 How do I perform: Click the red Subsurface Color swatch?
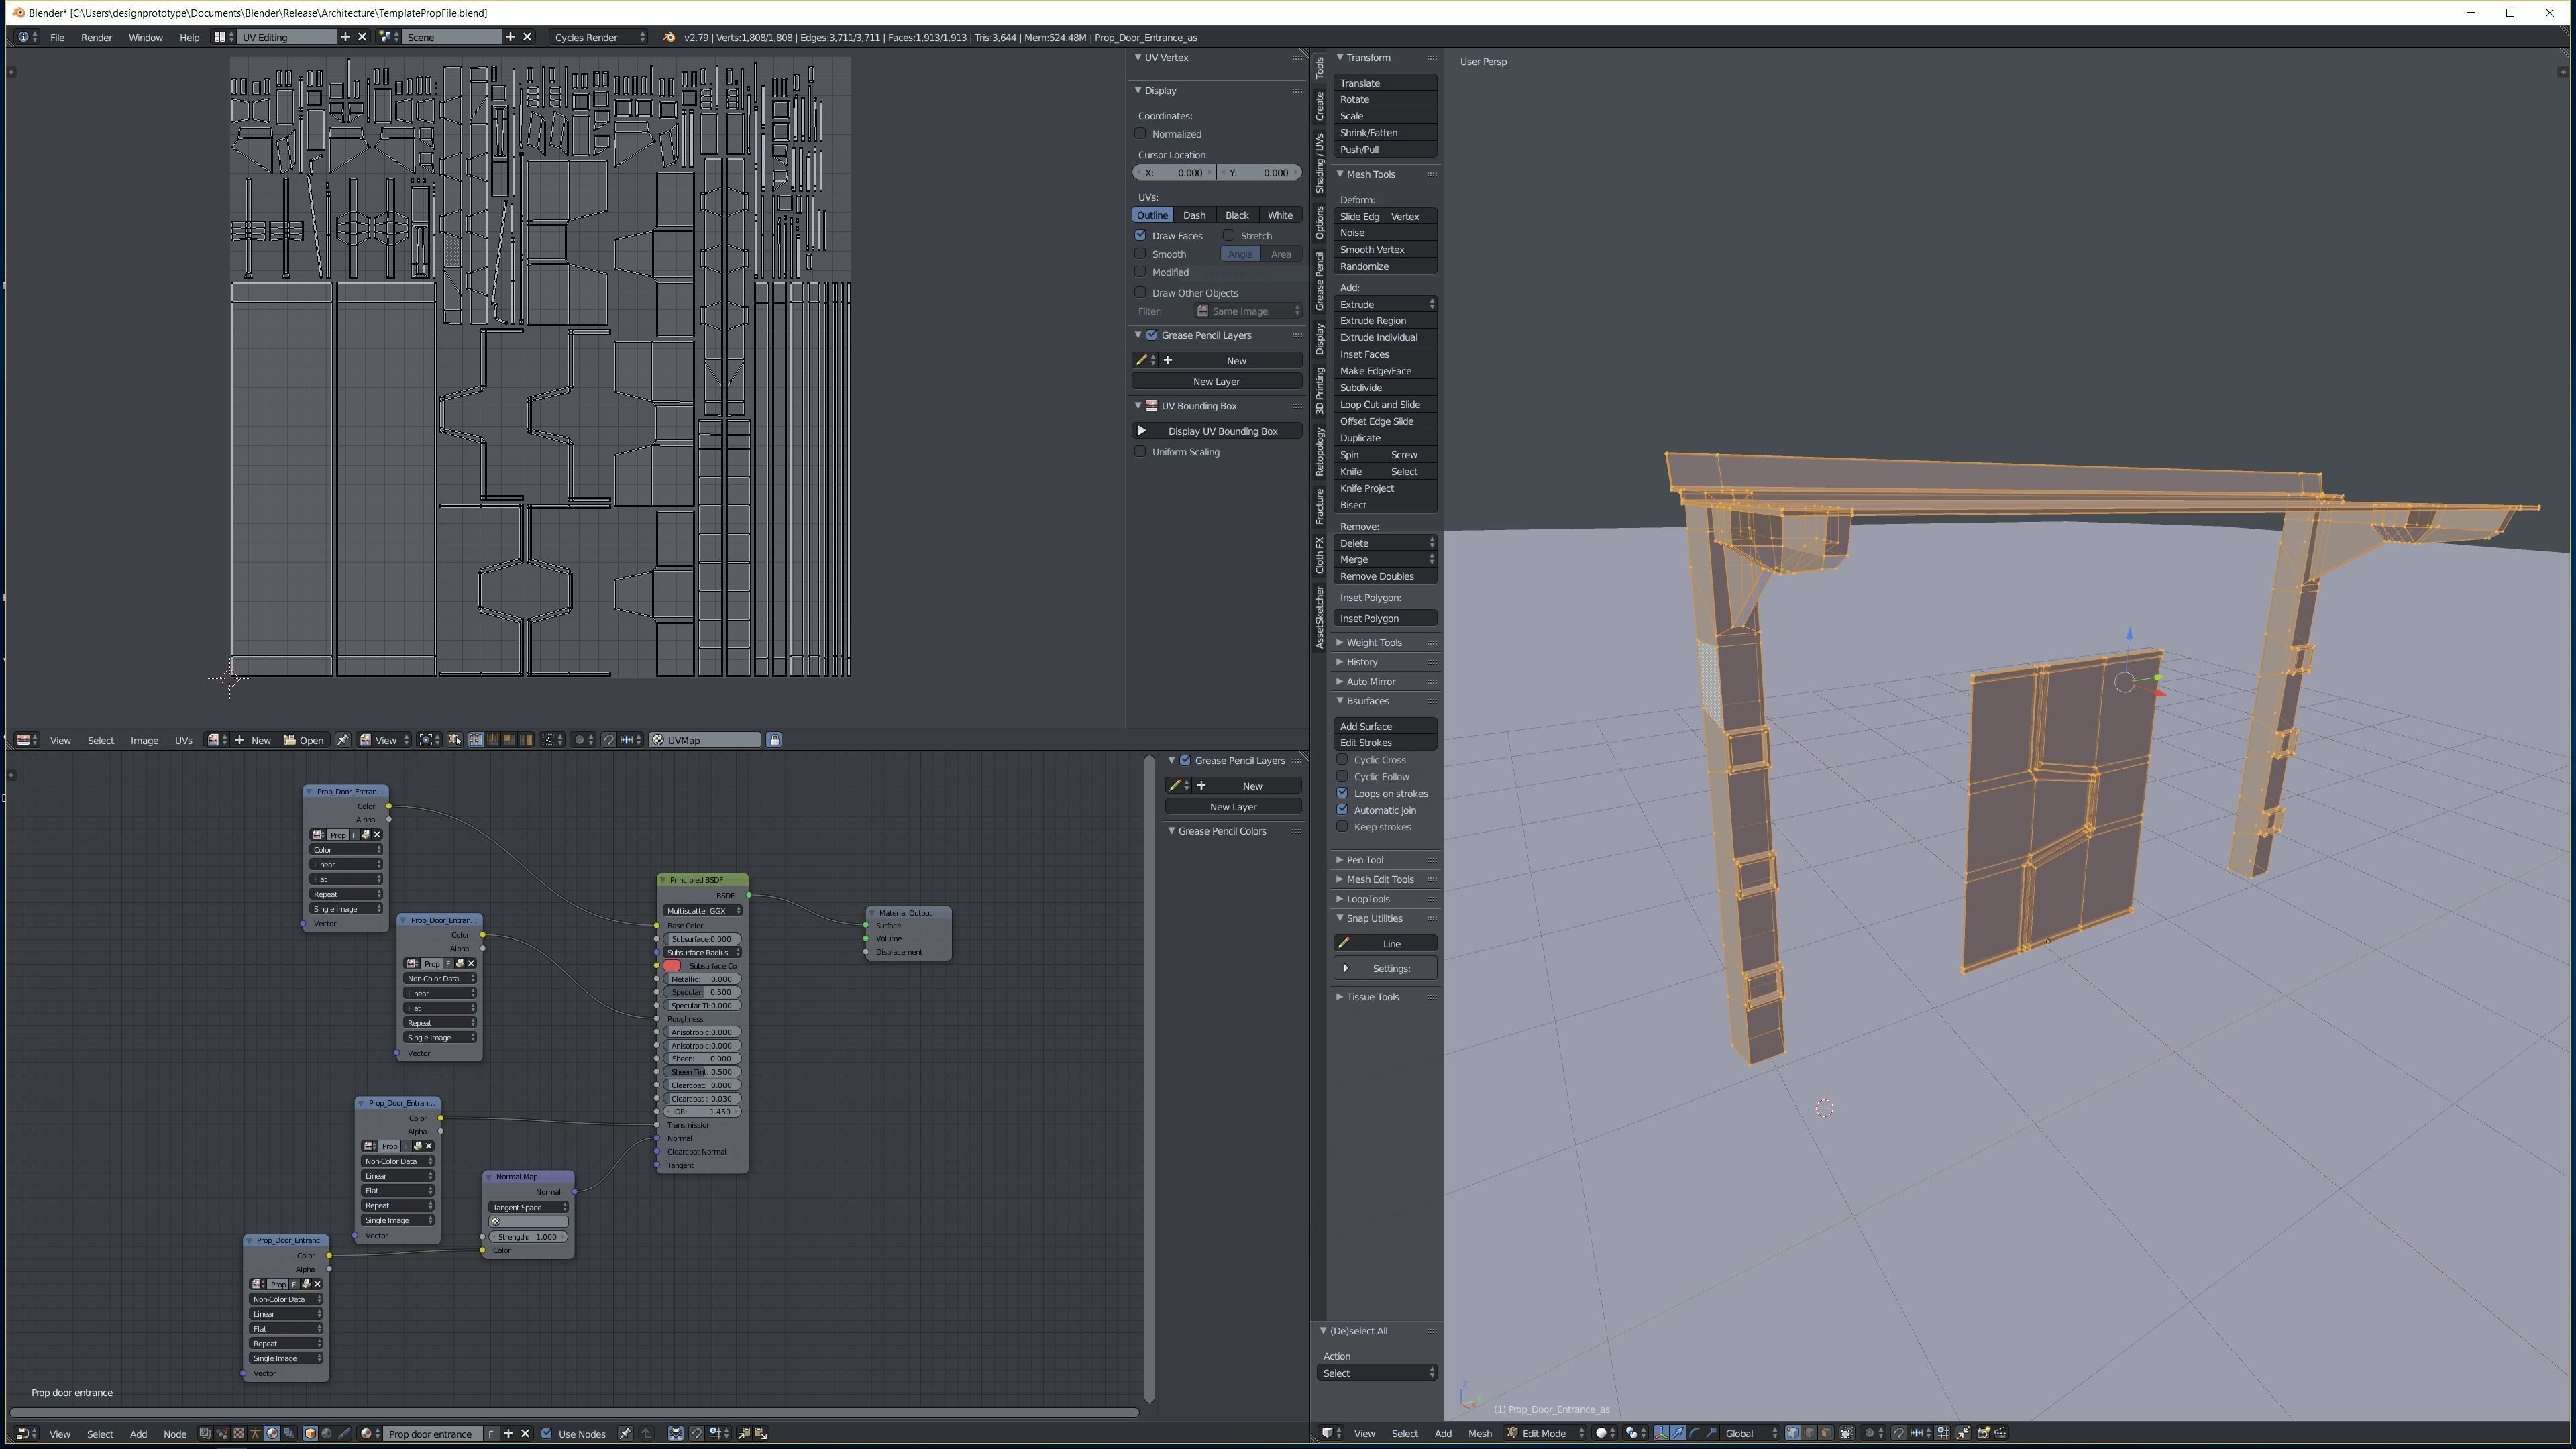click(x=673, y=966)
